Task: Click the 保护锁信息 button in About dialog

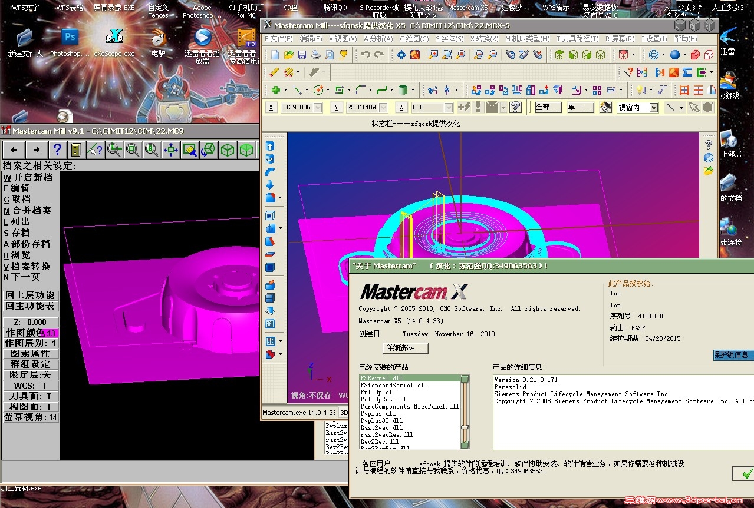Action: [x=733, y=355]
